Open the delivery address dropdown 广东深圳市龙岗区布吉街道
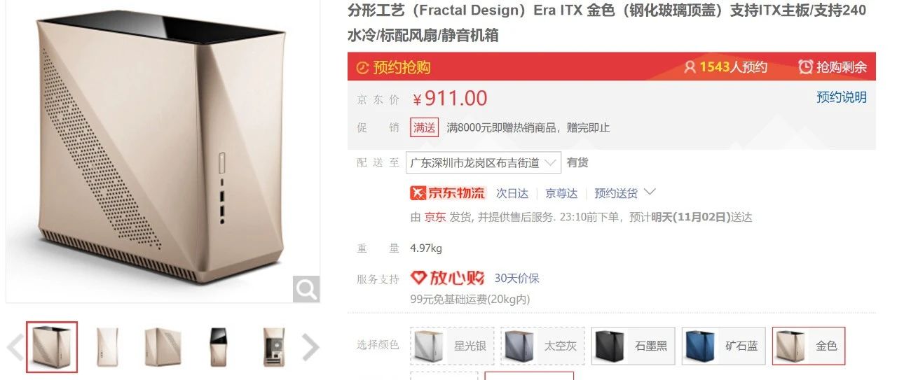The image size is (897, 380). 484,162
